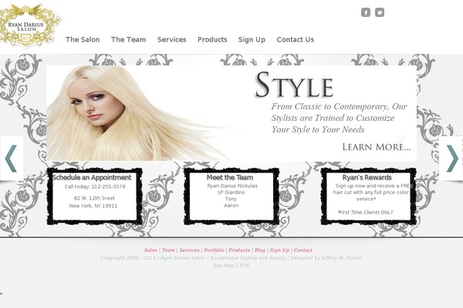Viewport: 463px width, 308px height.
Task: Click New York, NY 10011 text
Action: click(x=93, y=206)
